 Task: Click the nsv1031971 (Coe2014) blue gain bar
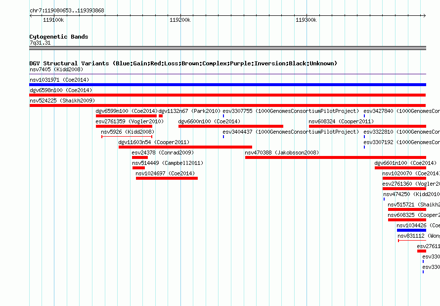[x=227, y=85]
